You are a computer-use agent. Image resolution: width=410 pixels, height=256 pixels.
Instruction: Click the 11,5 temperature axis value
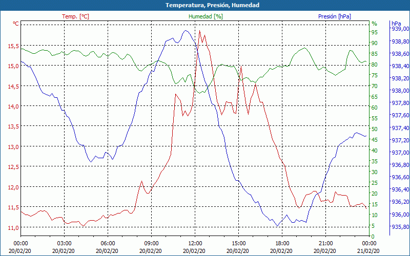point(13,207)
